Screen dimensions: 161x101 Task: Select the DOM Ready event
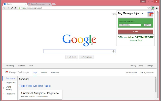[10, 88]
